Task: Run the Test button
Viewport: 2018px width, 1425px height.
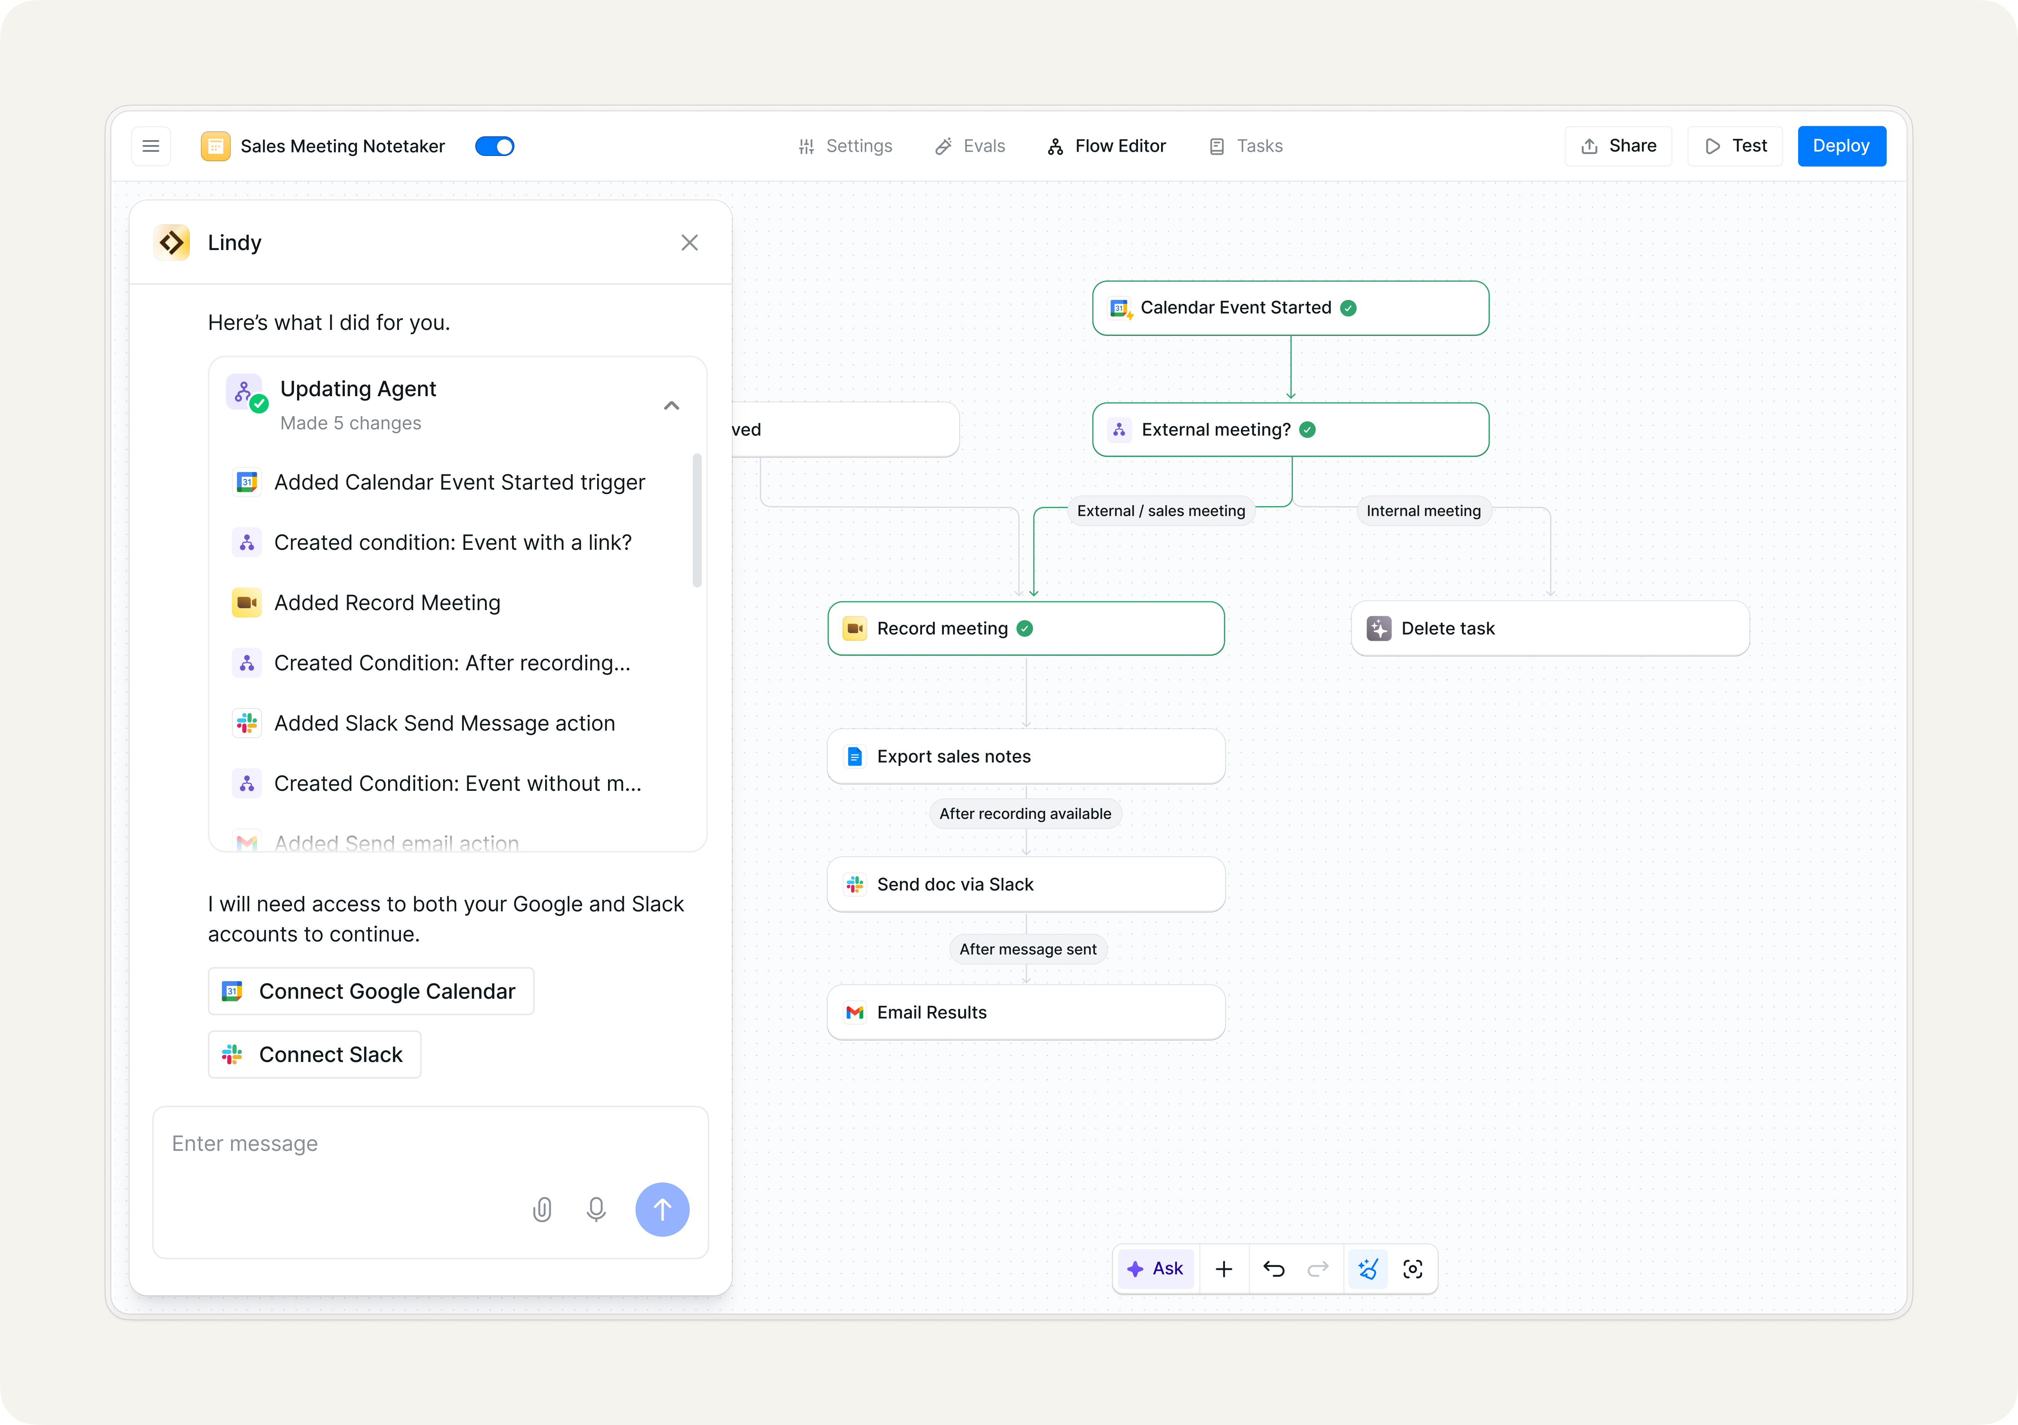Action: point(1735,146)
